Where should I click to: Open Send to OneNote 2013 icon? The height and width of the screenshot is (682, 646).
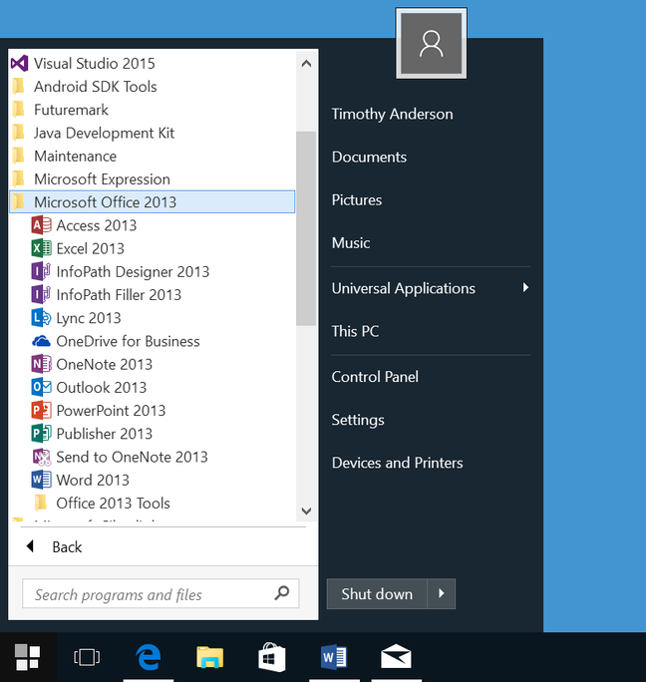(x=41, y=457)
